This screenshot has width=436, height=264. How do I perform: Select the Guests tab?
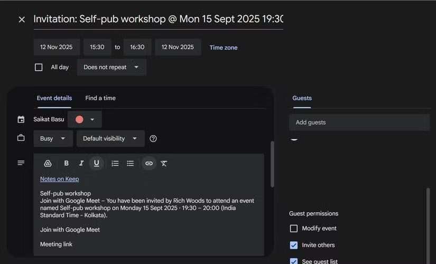pyautogui.click(x=302, y=98)
